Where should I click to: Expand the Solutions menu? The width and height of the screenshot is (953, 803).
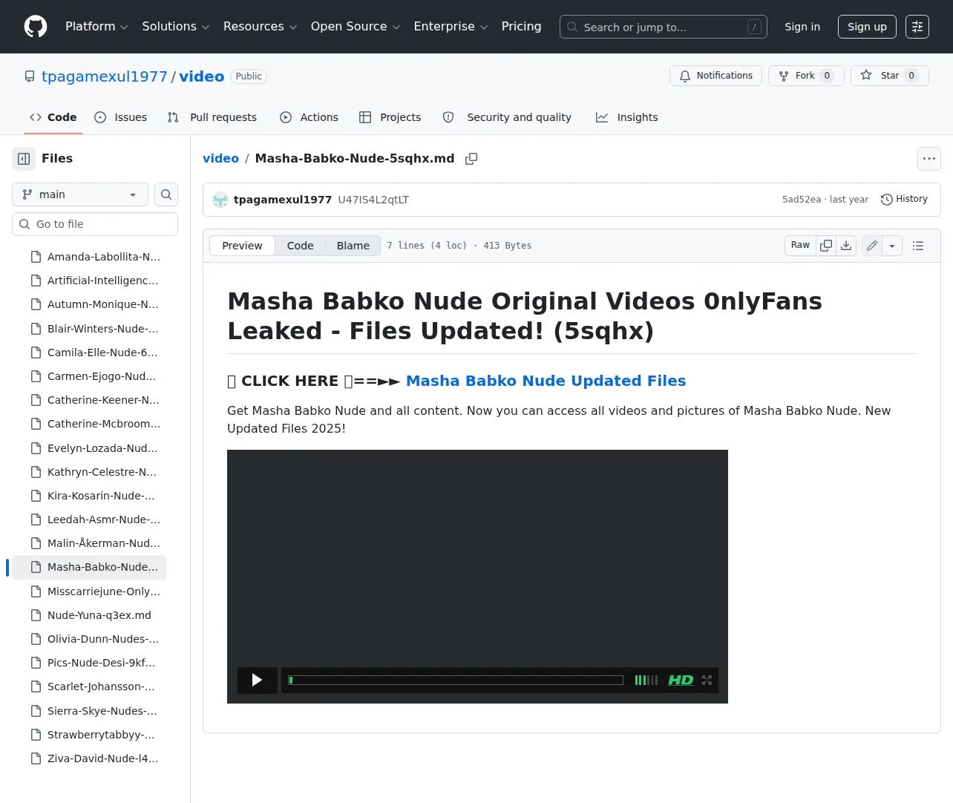(176, 27)
